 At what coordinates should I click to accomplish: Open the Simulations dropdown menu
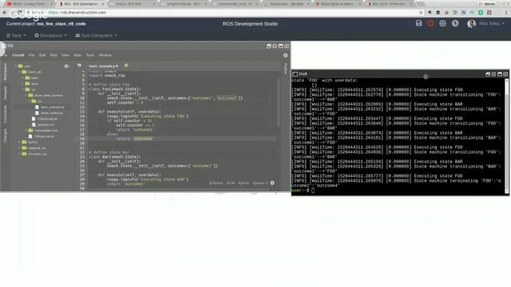pyautogui.click(x=50, y=35)
